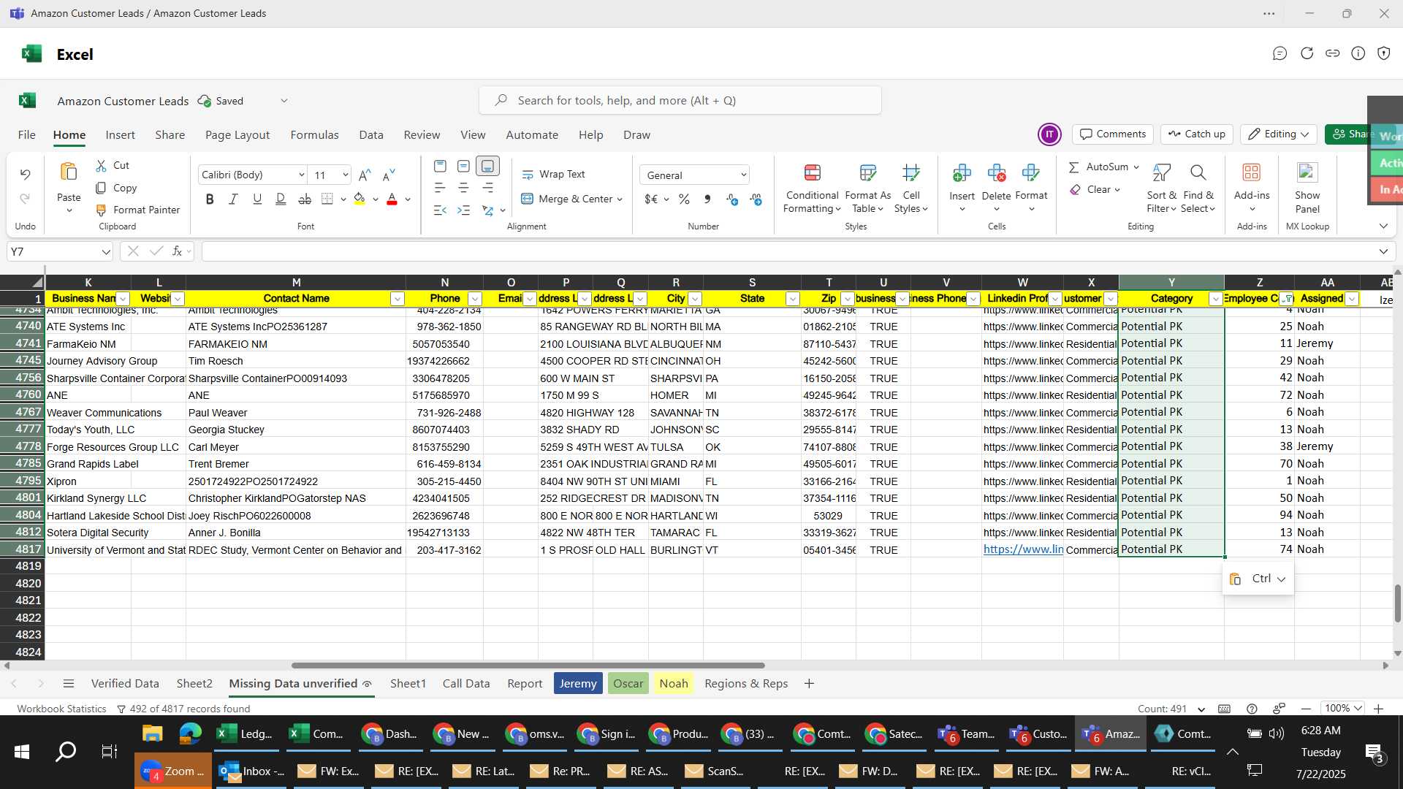Click Show Panel for MX Lookup
This screenshot has width=1403, height=789.
1307,188
